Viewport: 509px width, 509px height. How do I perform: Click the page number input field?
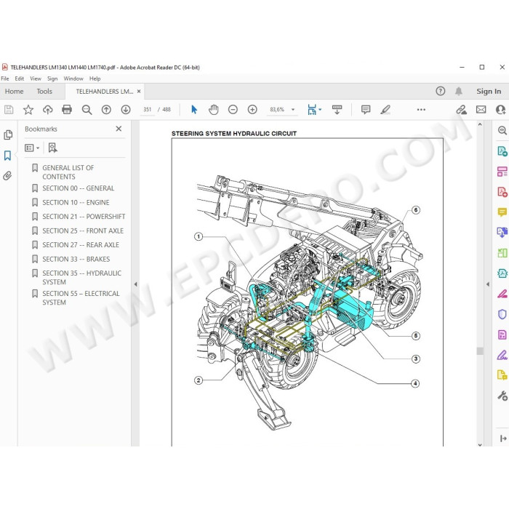[148, 110]
